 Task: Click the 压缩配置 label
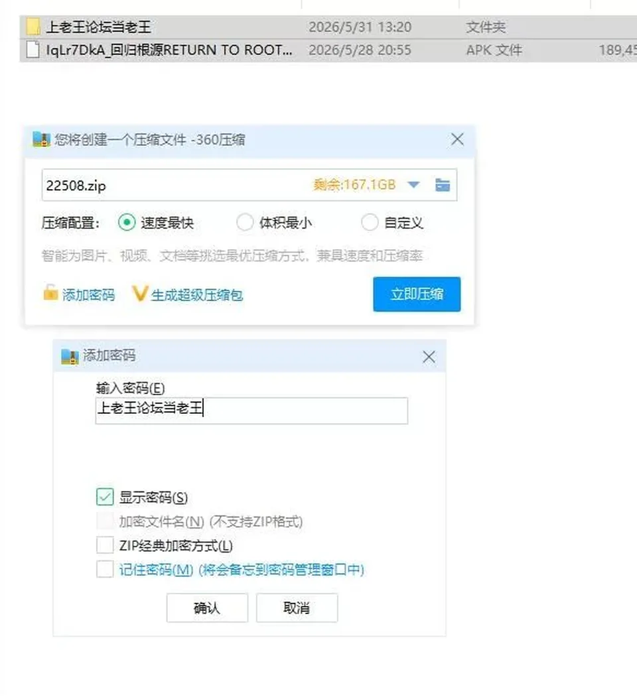coord(70,223)
